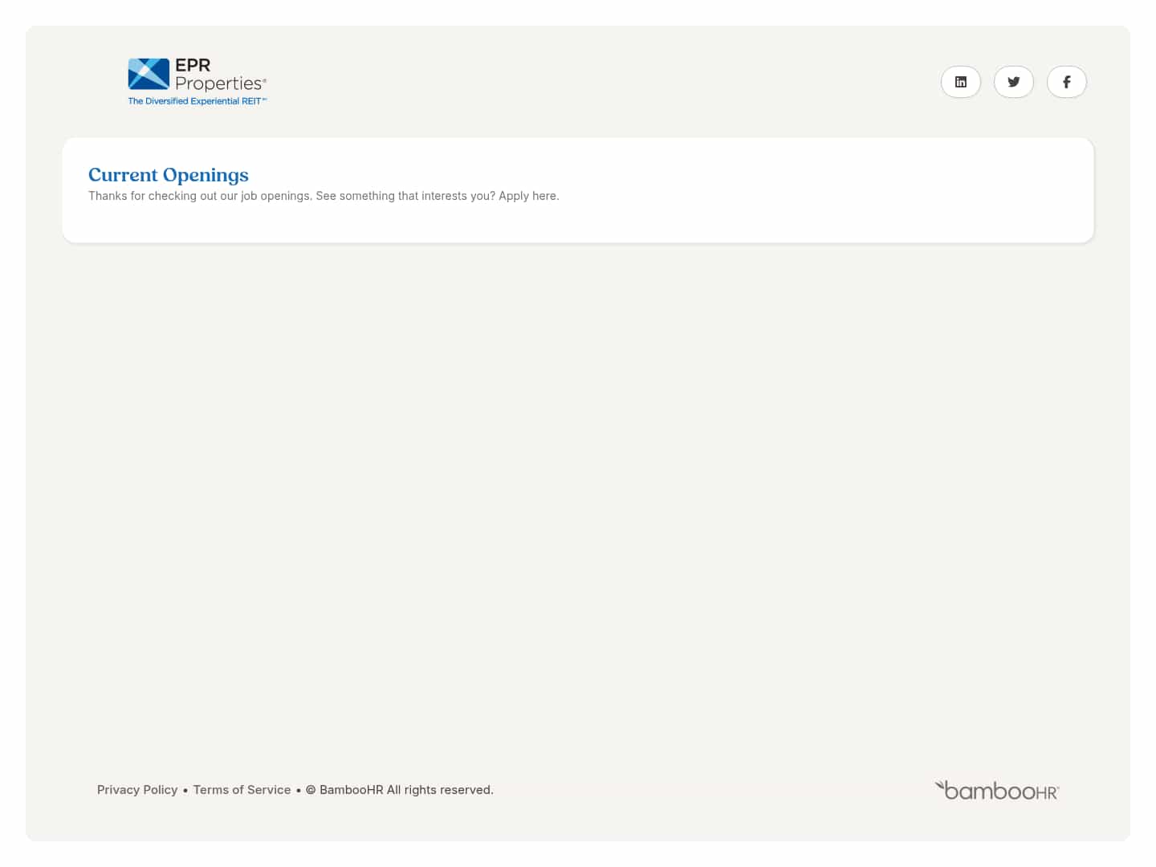Select the Diversified Experiential REIT subtitle
1156x867 pixels.
tap(197, 101)
